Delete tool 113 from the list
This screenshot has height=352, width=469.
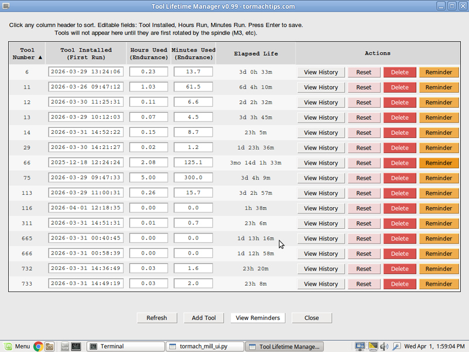click(400, 193)
